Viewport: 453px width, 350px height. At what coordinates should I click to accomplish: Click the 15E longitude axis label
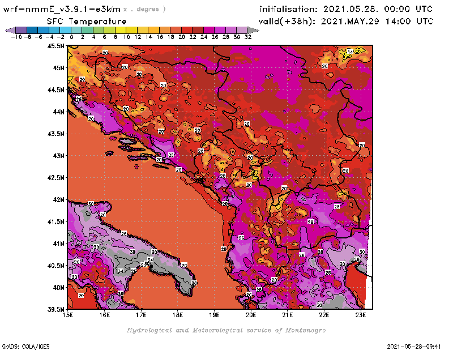coord(68,315)
